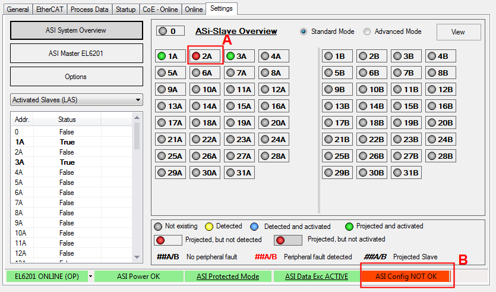Image resolution: width=496 pixels, height=292 pixels.
Task: Click ASI System Overview button
Action: pyautogui.click(x=76, y=30)
